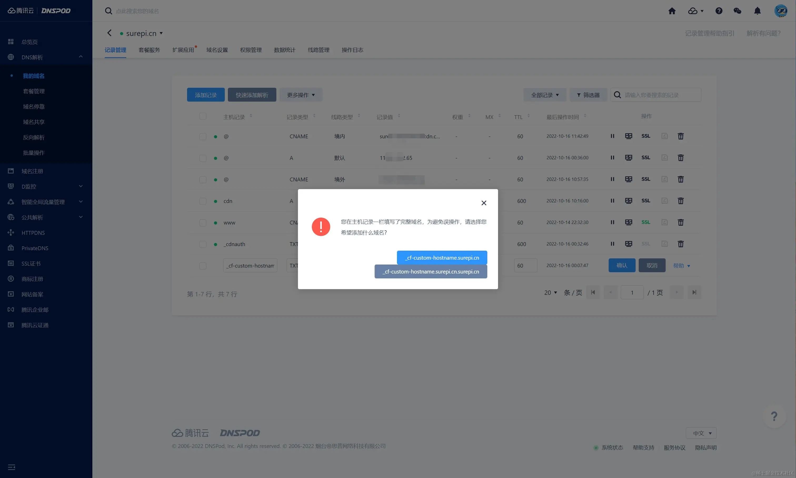Choose _cf-custom-hostname.surepi.cn option
This screenshot has width=796, height=478.
tap(442, 258)
